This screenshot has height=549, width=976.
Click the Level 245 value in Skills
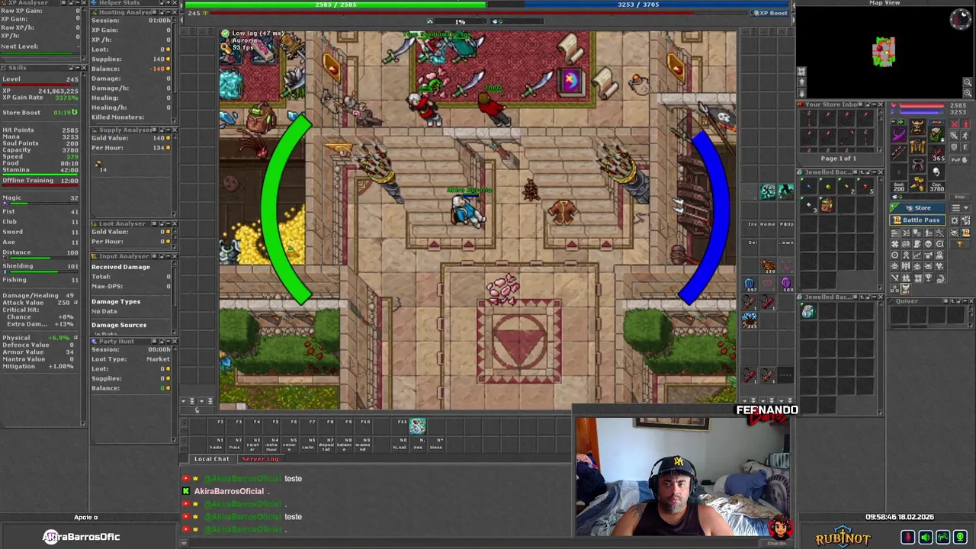coord(72,79)
